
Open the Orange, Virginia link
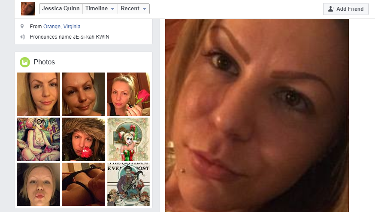62,26
